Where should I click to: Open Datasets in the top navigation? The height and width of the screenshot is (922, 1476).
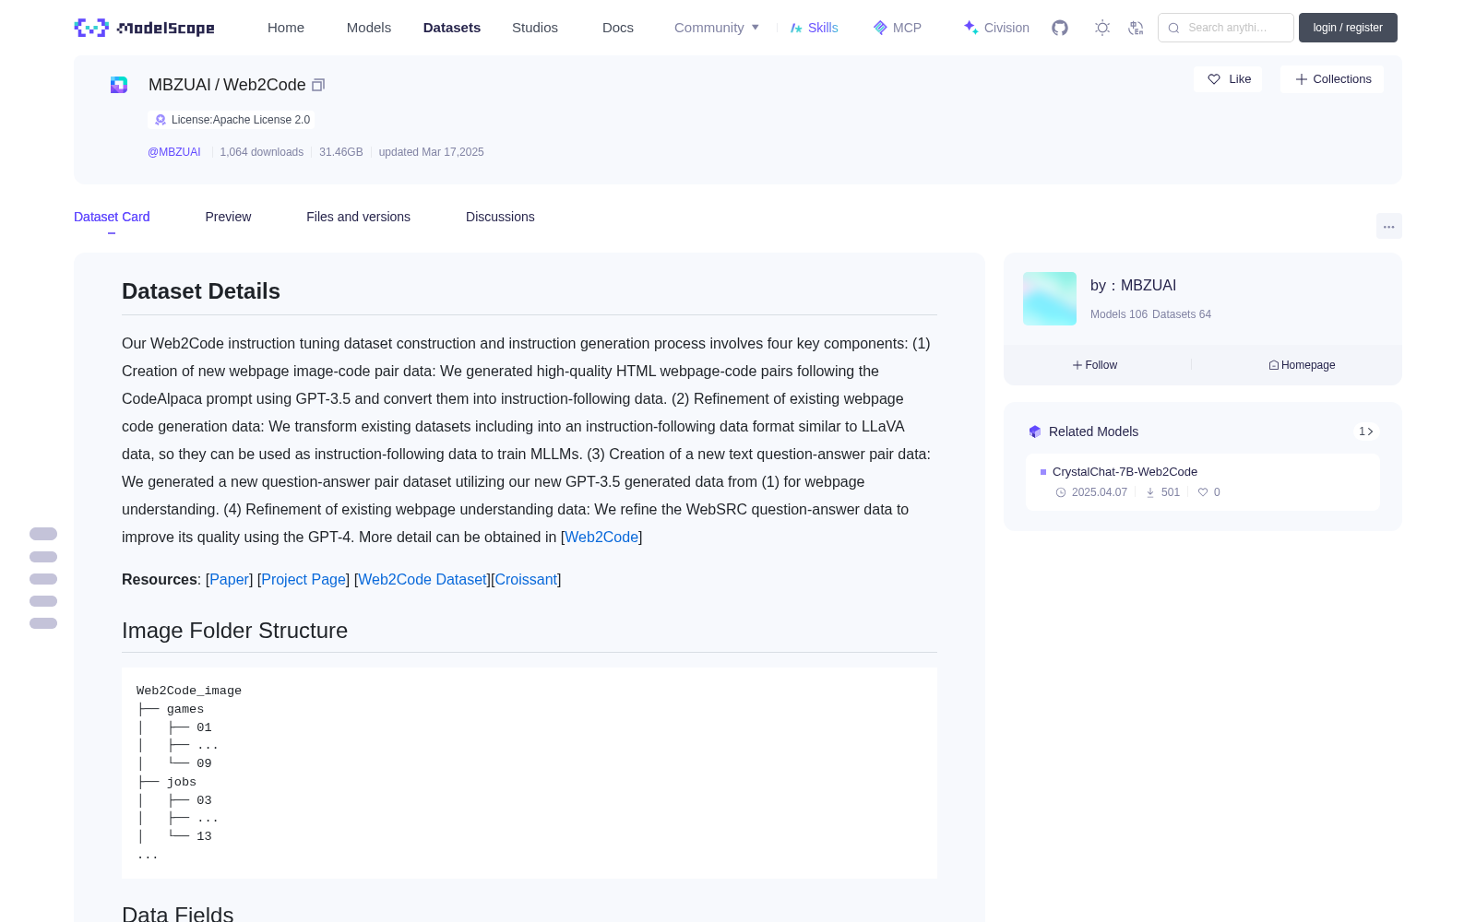click(452, 28)
